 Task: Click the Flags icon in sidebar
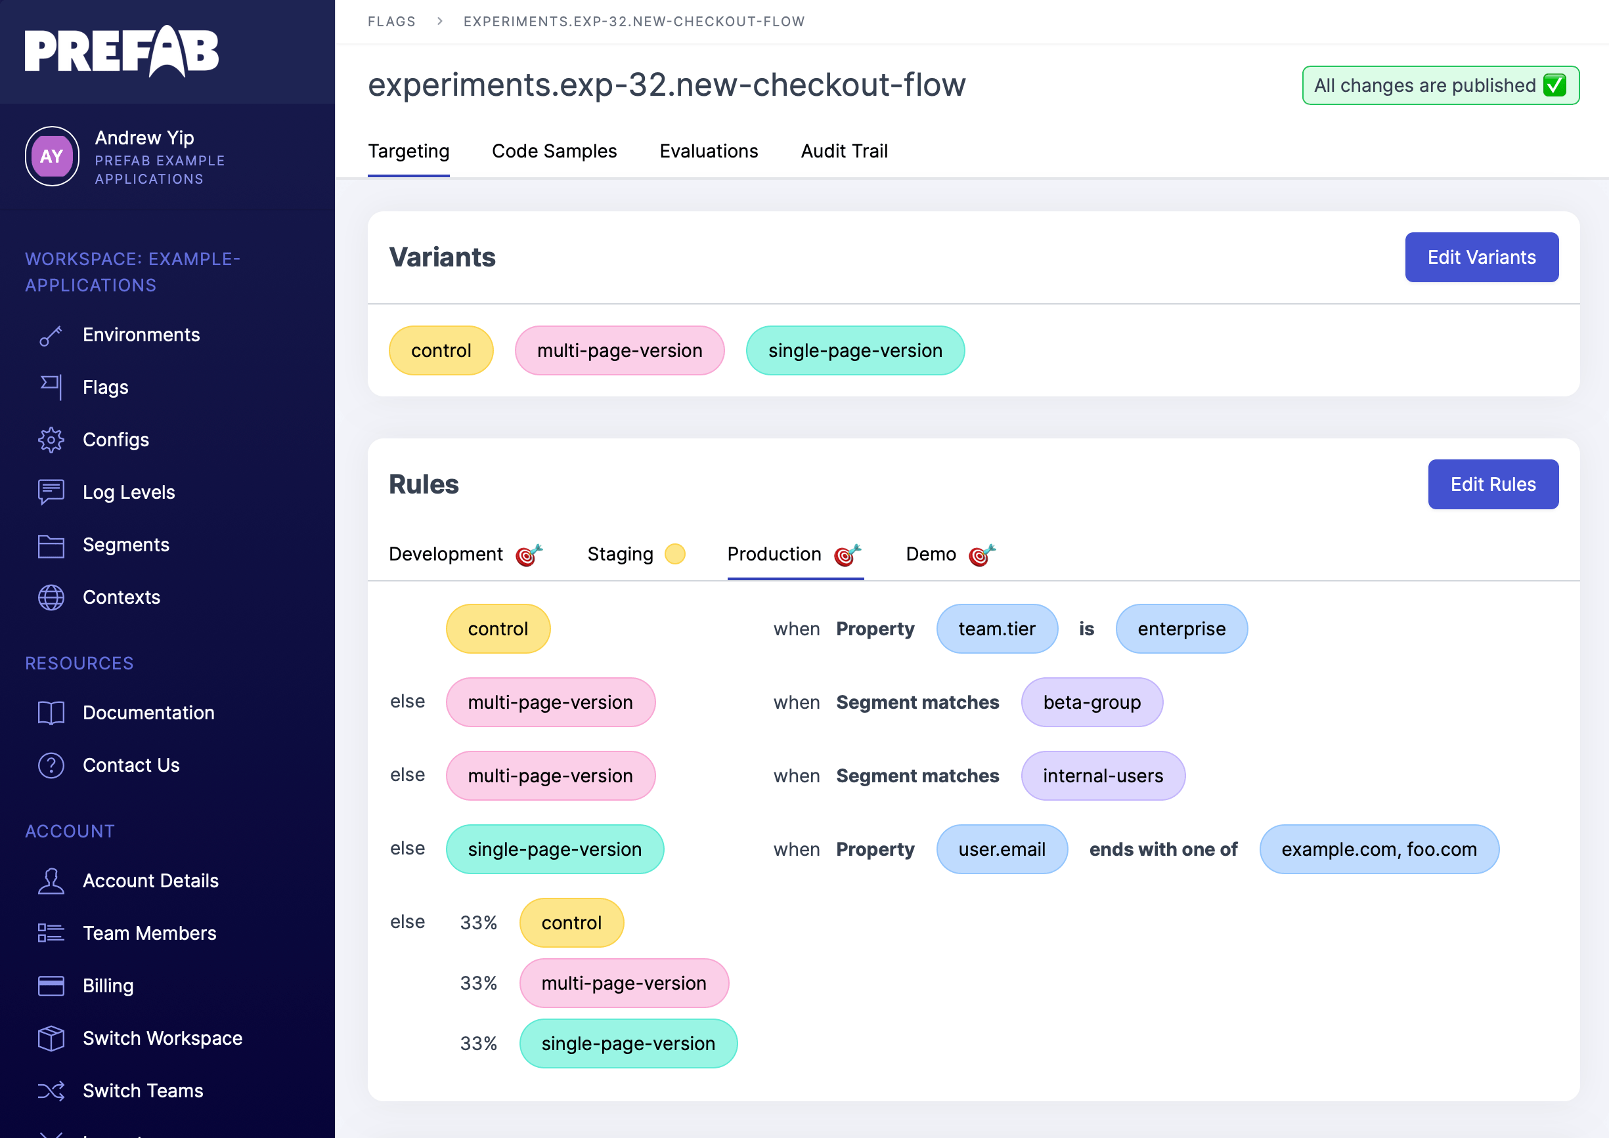pos(51,387)
